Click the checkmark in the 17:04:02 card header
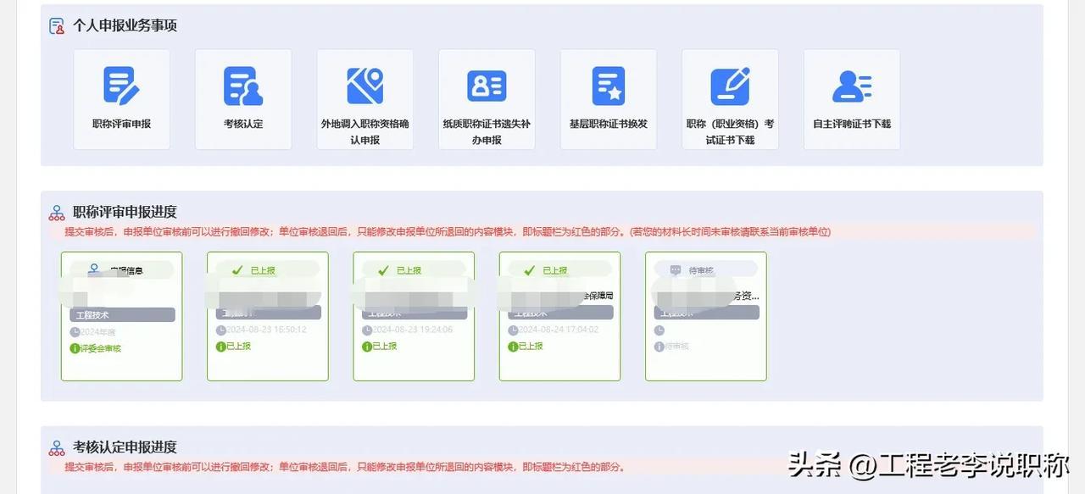The image size is (1085, 494). (x=529, y=270)
